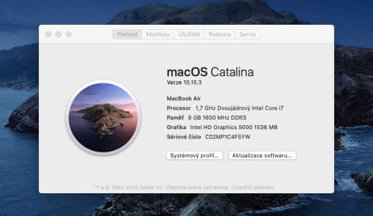Minimize the window with the middle button
The width and height of the screenshot is (373, 216).
(x=58, y=34)
